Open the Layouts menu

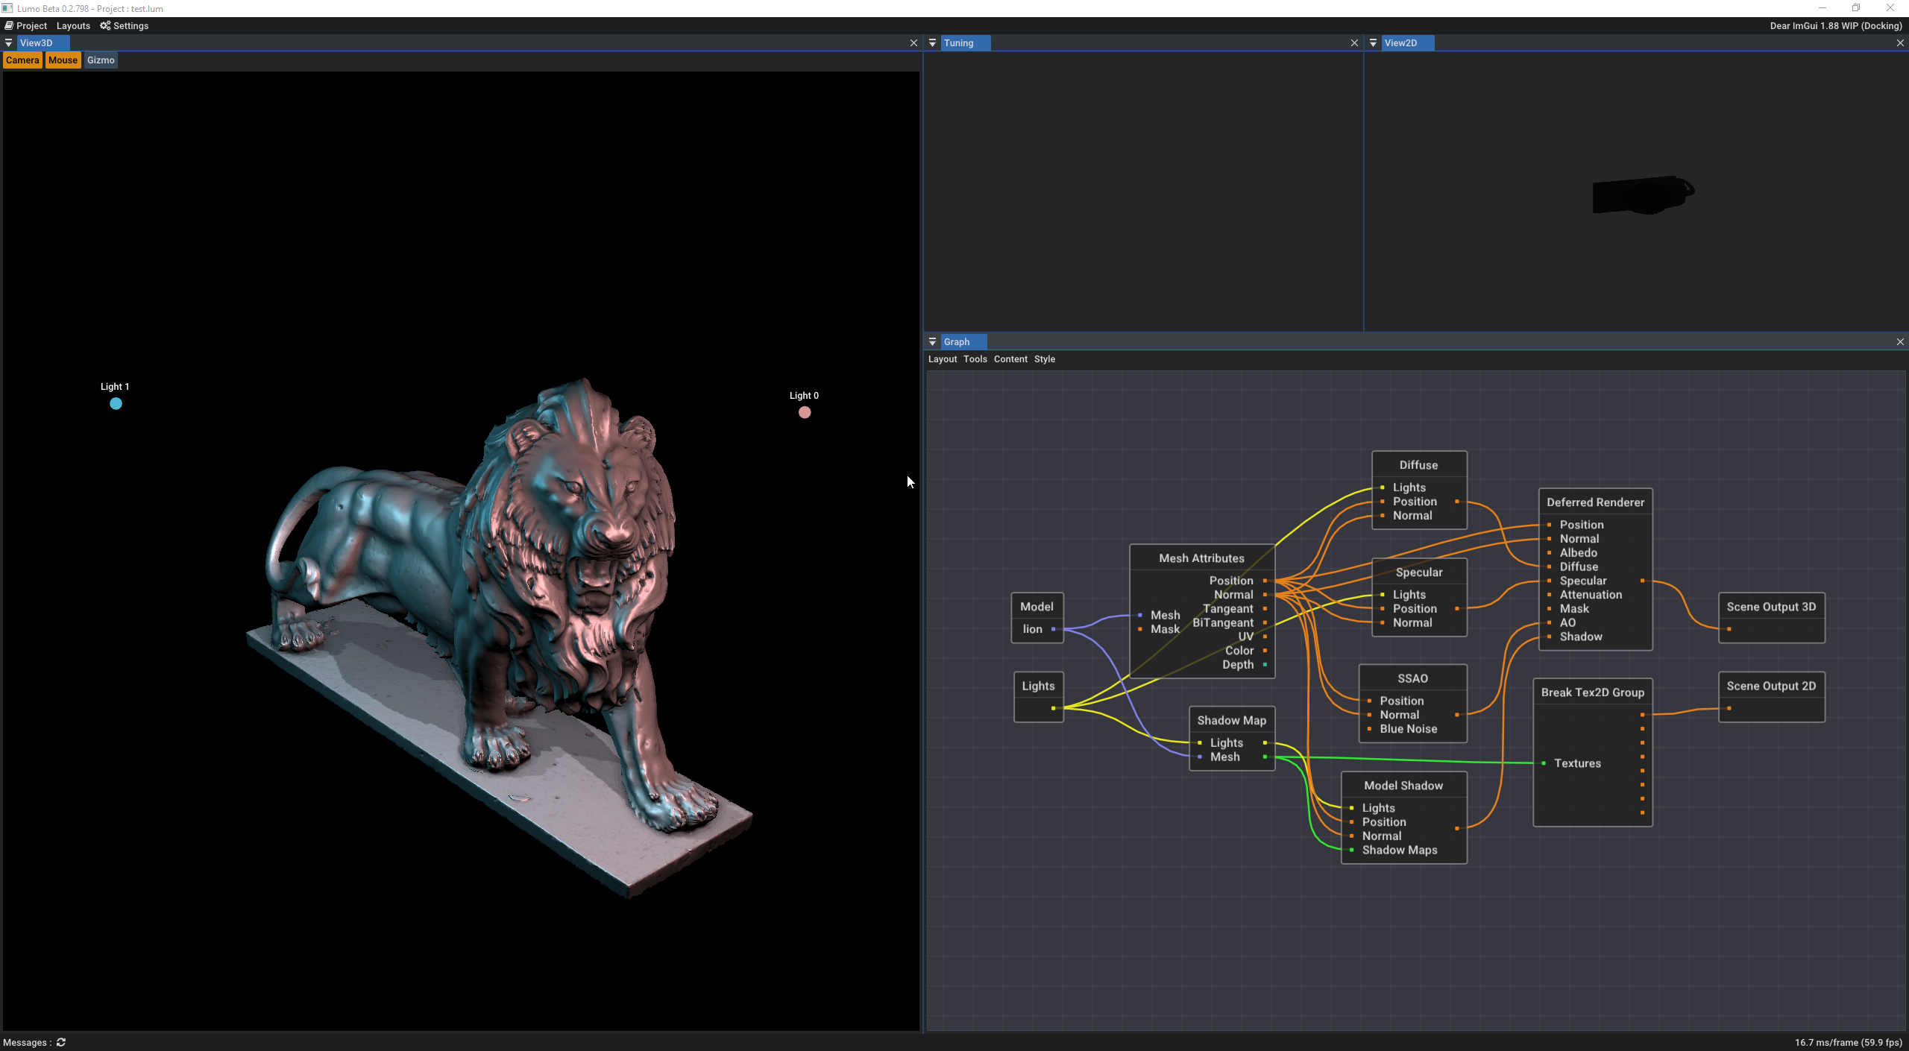(73, 25)
